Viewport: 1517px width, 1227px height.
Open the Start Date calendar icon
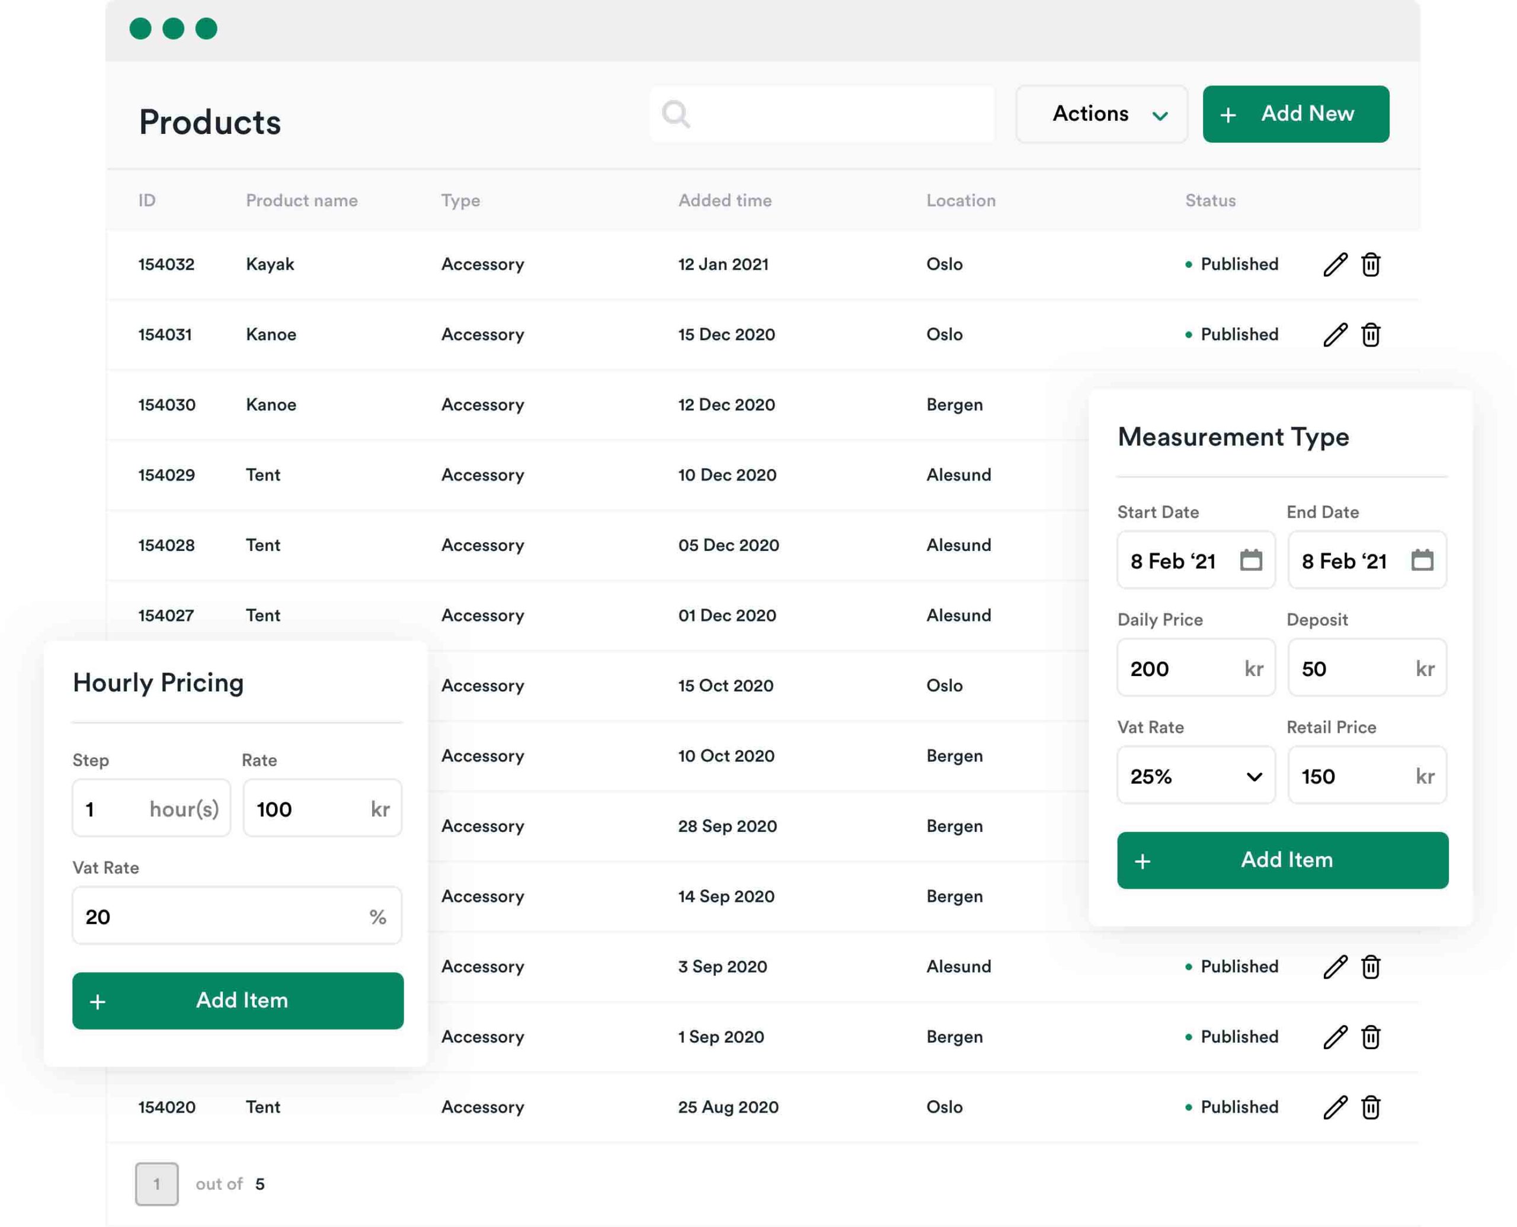tap(1250, 560)
